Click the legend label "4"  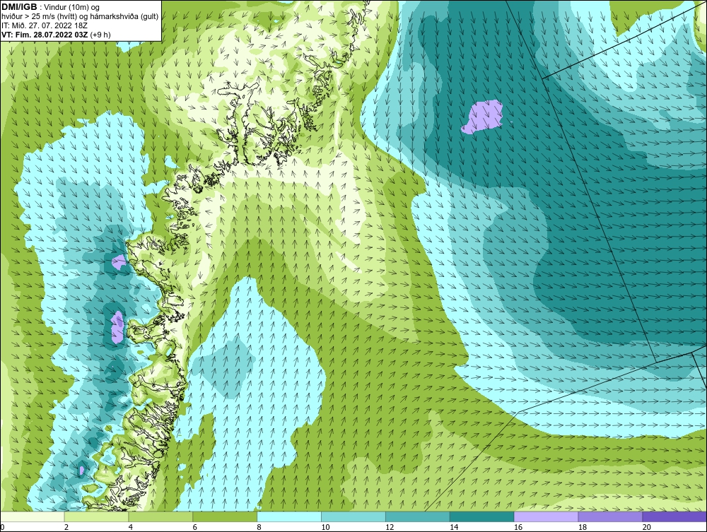pos(130,527)
